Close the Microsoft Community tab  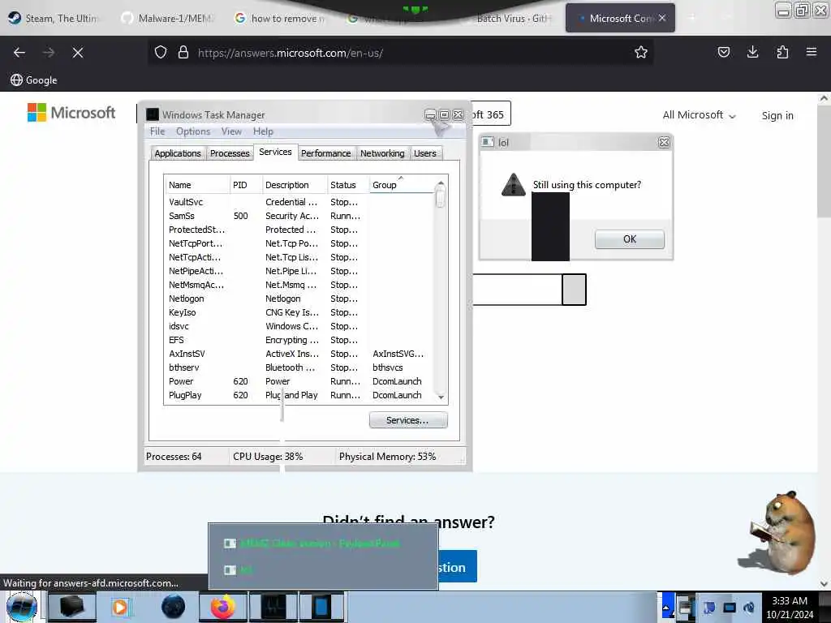point(662,18)
